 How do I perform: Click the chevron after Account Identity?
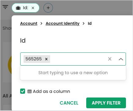click(x=83, y=24)
